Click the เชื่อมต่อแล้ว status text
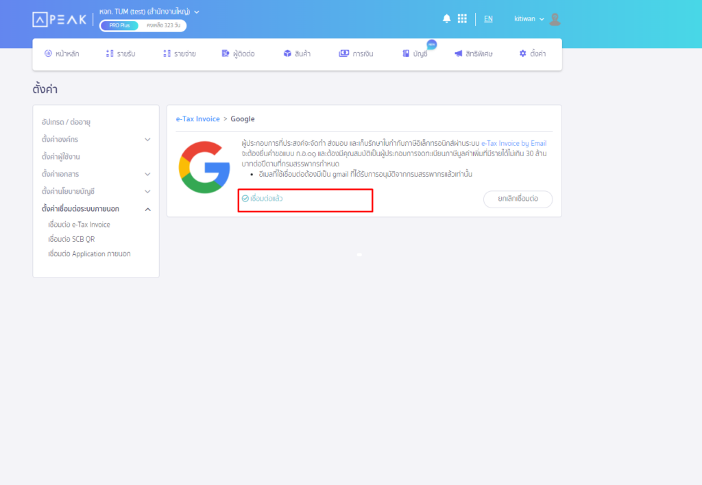 pyautogui.click(x=267, y=199)
